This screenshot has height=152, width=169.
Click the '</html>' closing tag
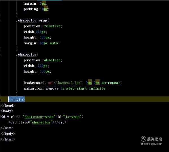8,139
